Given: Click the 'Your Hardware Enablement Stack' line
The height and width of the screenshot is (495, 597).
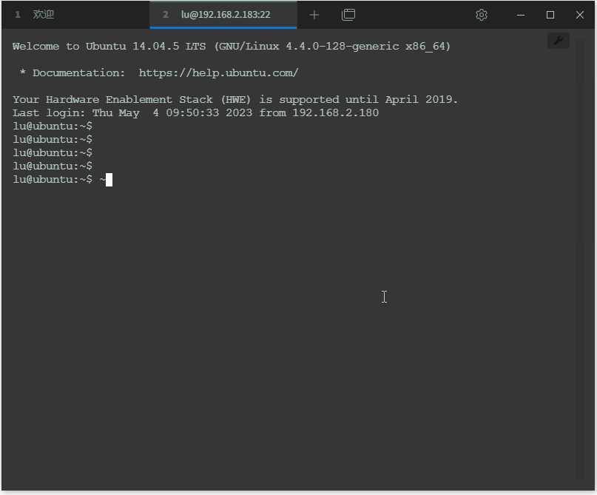Looking at the screenshot, I should pyautogui.click(x=235, y=100).
